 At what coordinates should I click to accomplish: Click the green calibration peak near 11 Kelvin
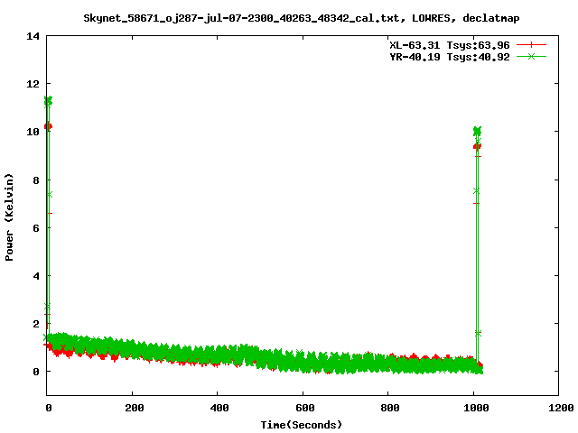[x=48, y=101]
